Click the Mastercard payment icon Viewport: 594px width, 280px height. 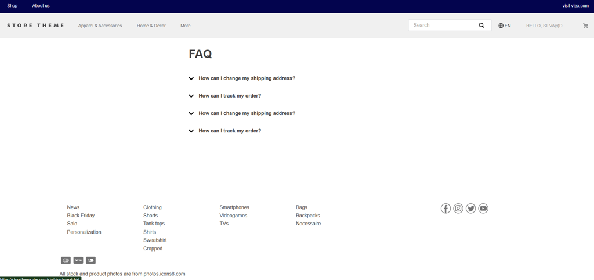point(66,260)
